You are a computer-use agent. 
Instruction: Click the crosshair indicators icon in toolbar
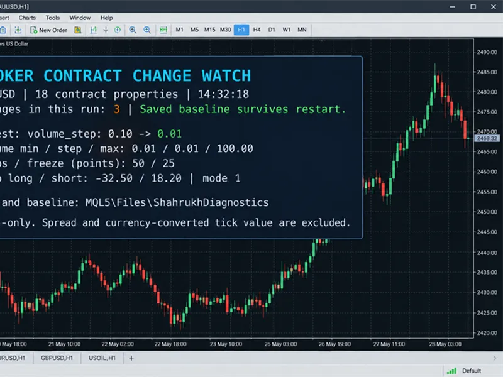pos(18,30)
